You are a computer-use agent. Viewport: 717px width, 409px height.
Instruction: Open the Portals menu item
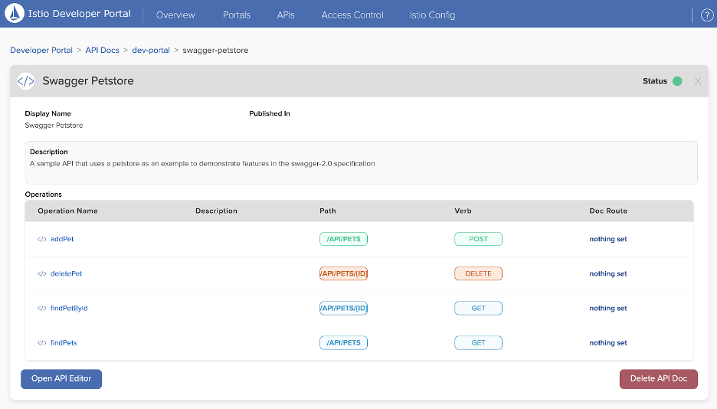click(237, 15)
